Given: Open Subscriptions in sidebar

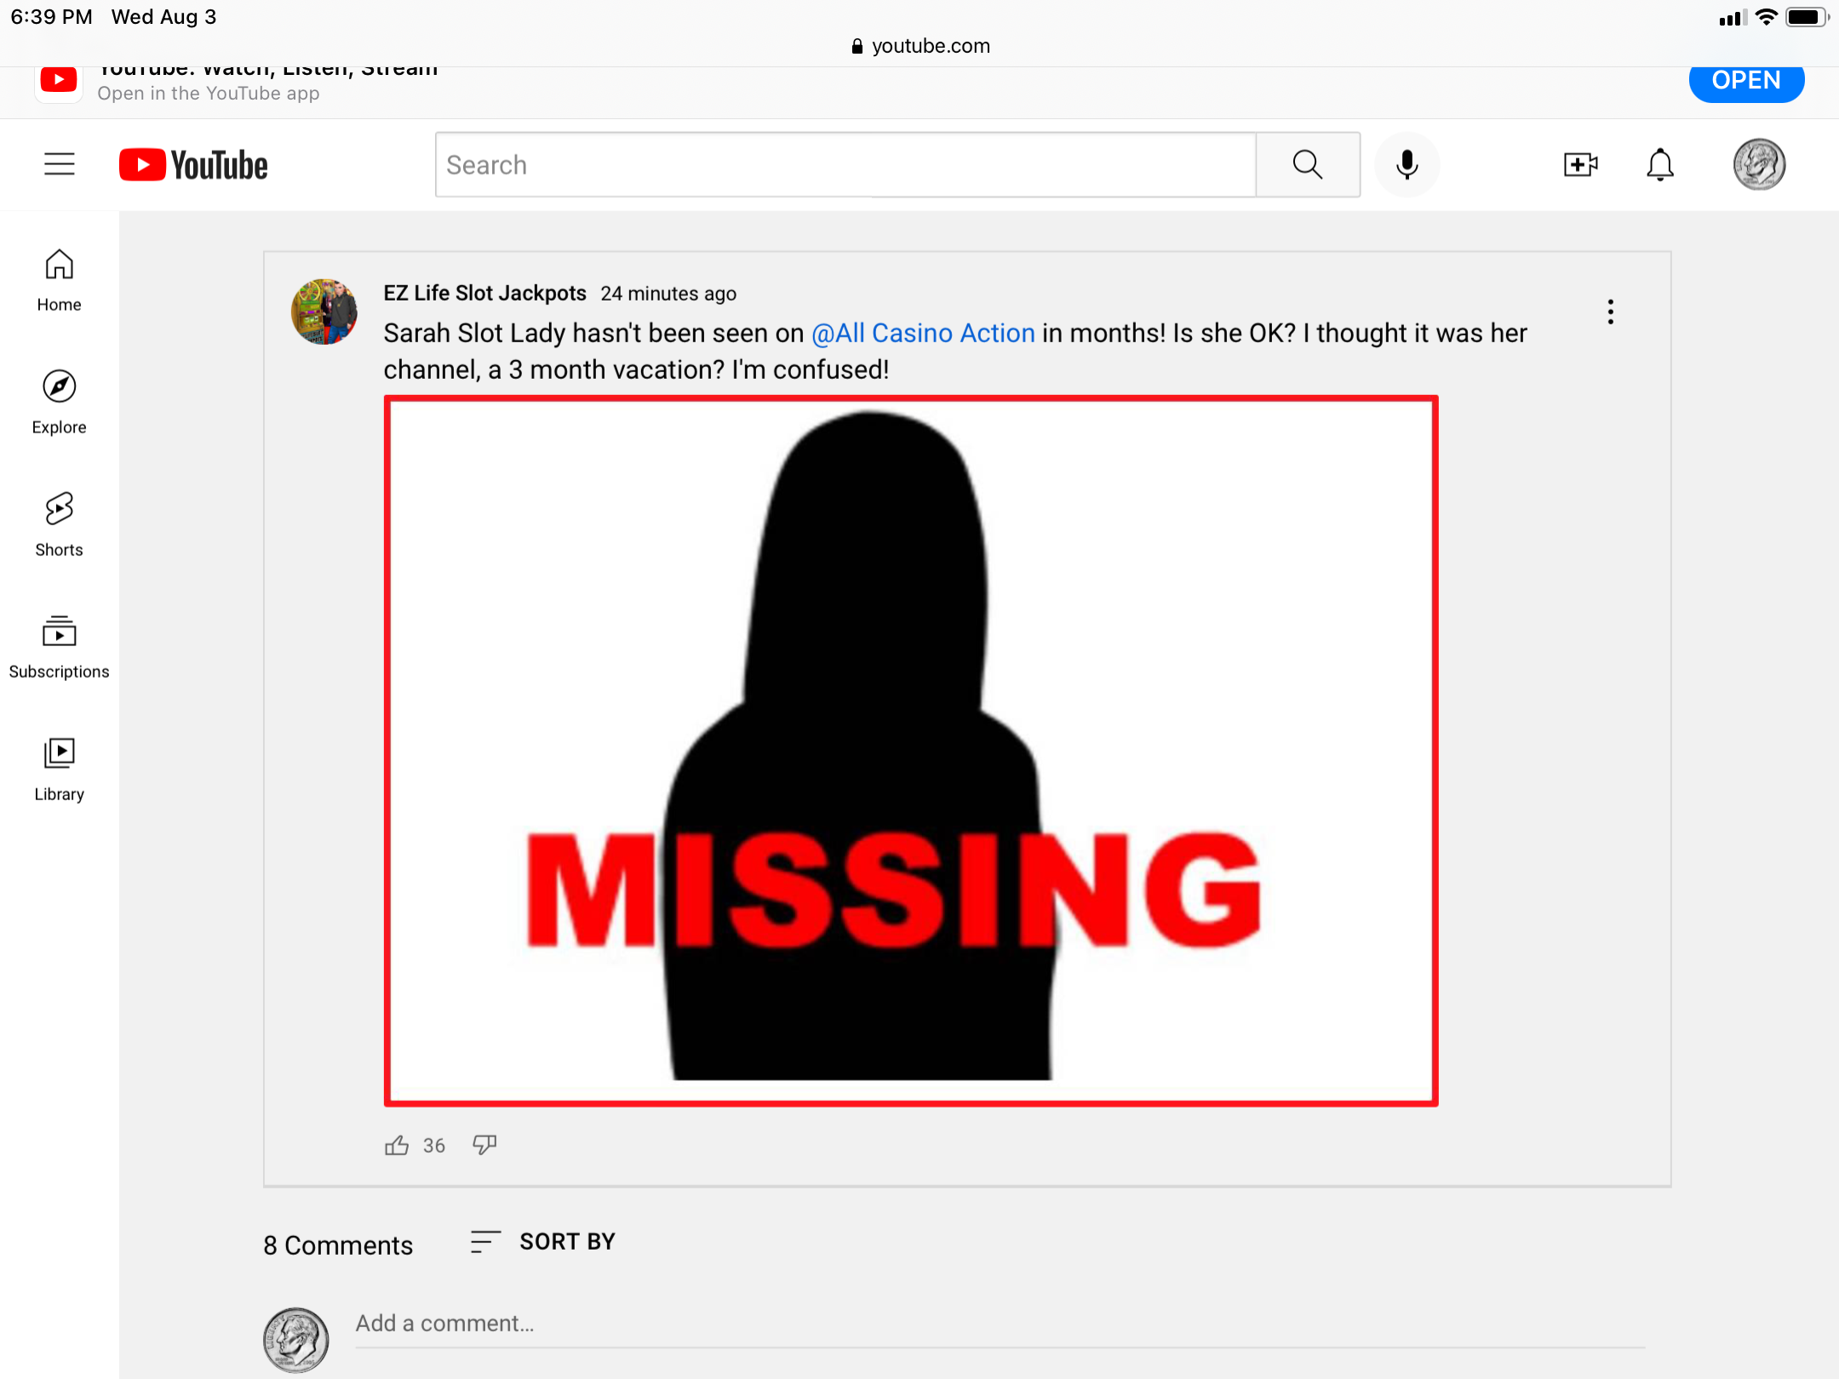Looking at the screenshot, I should (x=59, y=647).
